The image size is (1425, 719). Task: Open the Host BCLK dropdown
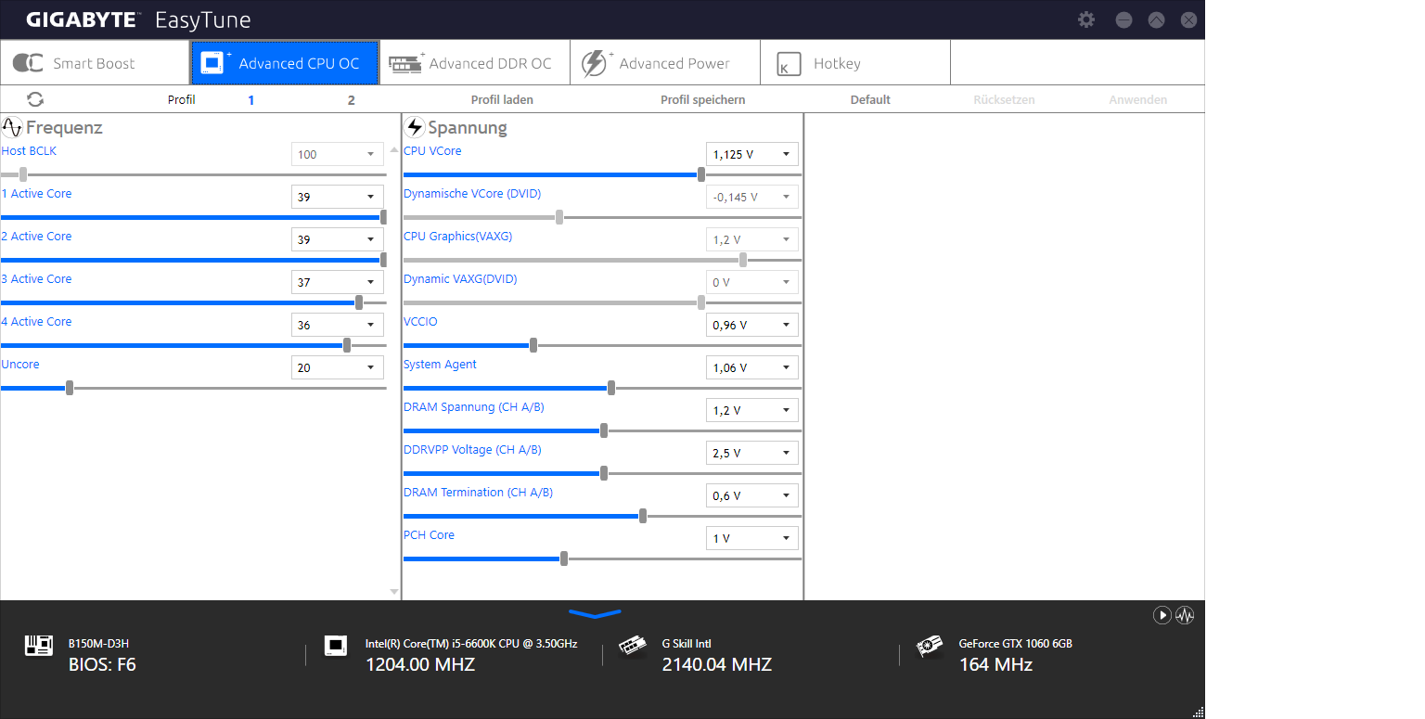tap(338, 154)
